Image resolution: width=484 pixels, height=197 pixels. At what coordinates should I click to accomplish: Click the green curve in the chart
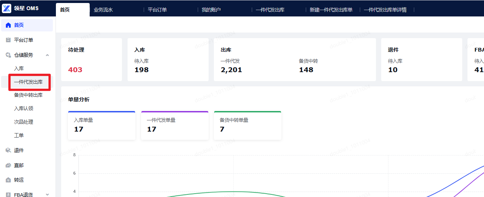tap(233, 192)
